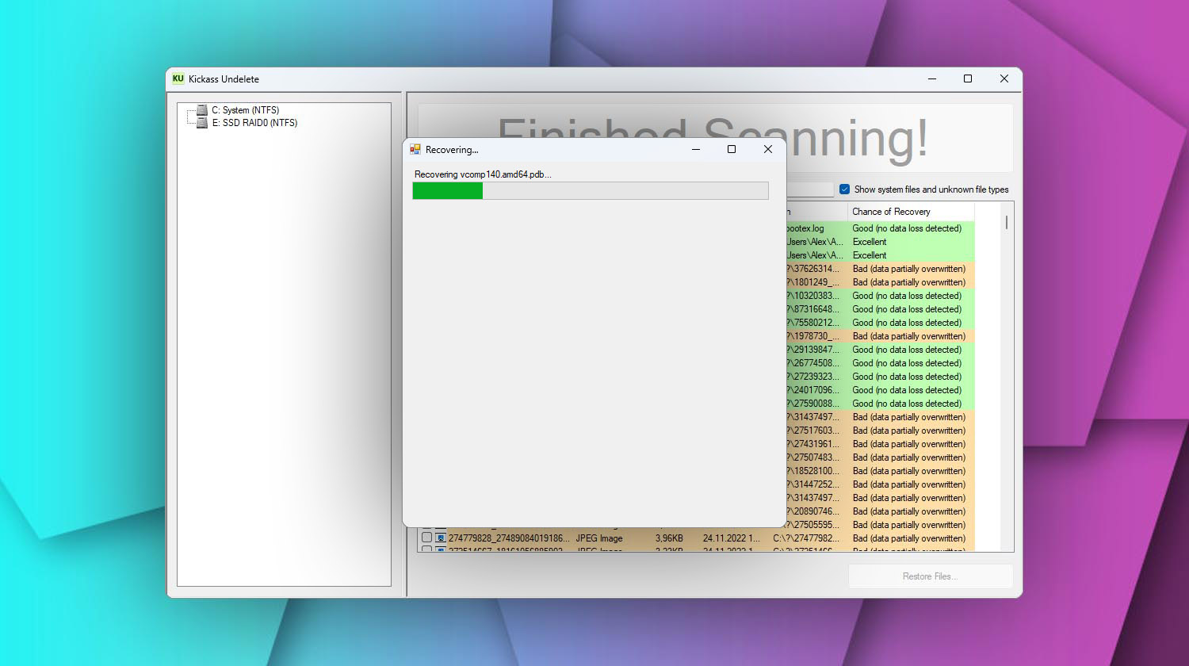This screenshot has width=1189, height=666.
Task: Click the recovery status of the \27431961 row
Action: [x=909, y=444]
